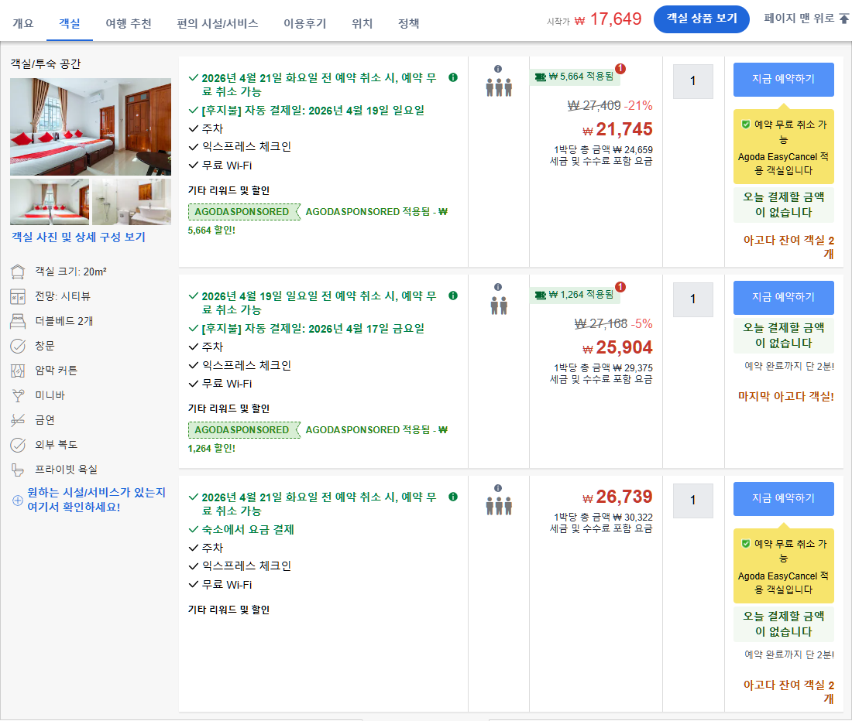Click 지금 예약하기 for ₩25,904 offer
This screenshot has height=721, width=852.
coord(784,298)
